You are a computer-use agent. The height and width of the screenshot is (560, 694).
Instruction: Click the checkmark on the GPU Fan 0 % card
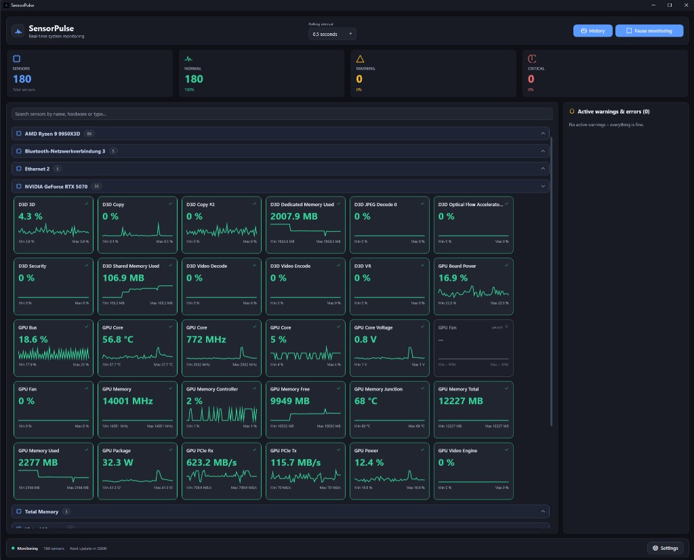pyautogui.click(x=86, y=388)
